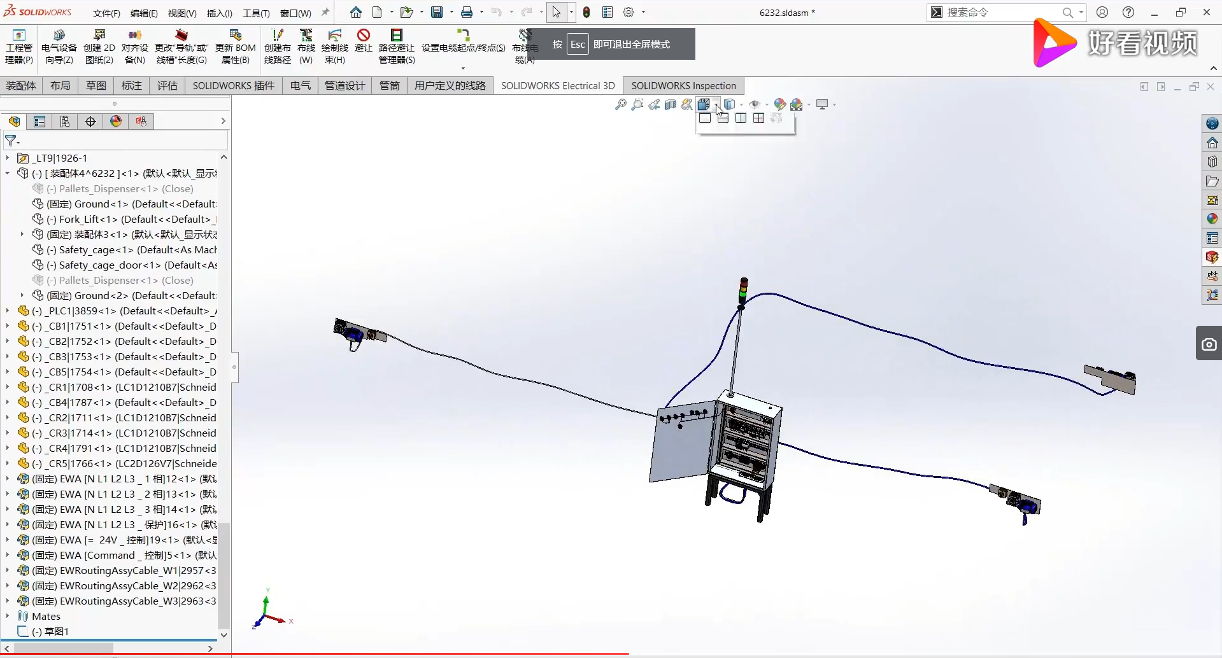Expand the Mates folder
Image resolution: width=1222 pixels, height=658 pixels.
tap(7, 616)
